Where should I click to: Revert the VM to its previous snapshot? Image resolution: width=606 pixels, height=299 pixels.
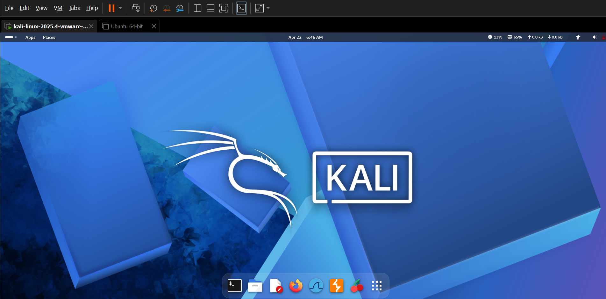point(167,8)
